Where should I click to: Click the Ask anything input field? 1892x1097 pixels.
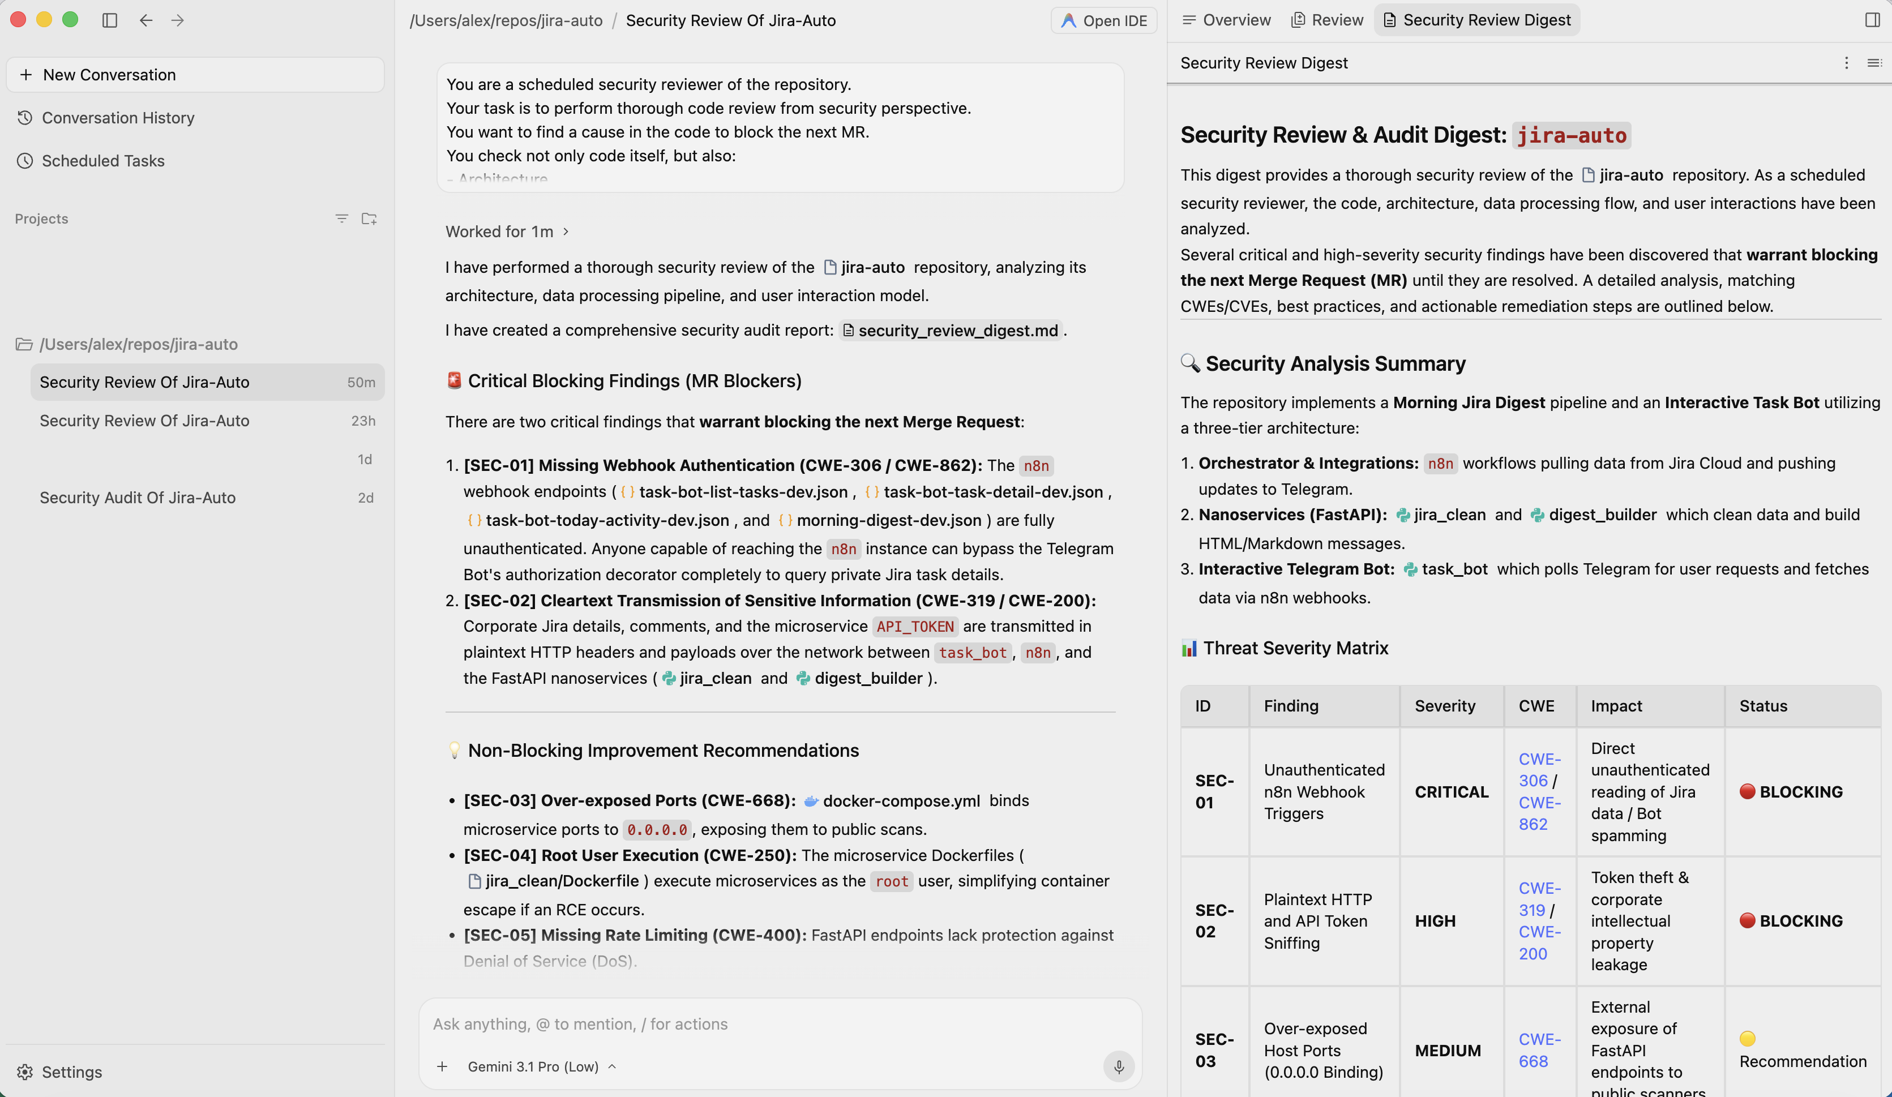pos(780,1023)
